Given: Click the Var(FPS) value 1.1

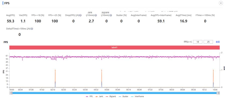Looking at the screenshot, I should (23, 21).
